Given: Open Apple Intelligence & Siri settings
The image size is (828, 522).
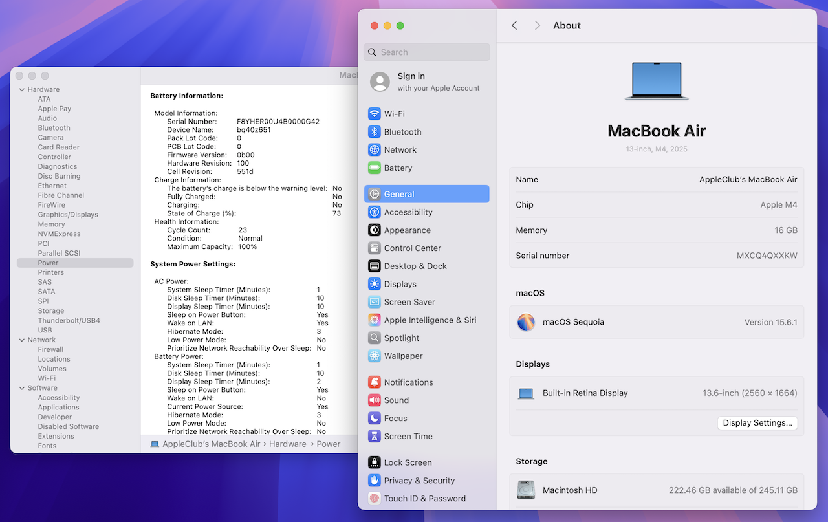Looking at the screenshot, I should point(427,320).
